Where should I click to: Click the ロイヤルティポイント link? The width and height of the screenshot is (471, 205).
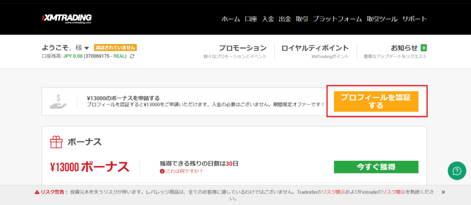(315, 48)
